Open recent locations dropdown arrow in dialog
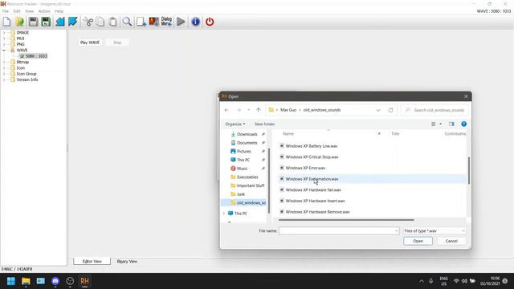This screenshot has width=514, height=289. [249, 110]
